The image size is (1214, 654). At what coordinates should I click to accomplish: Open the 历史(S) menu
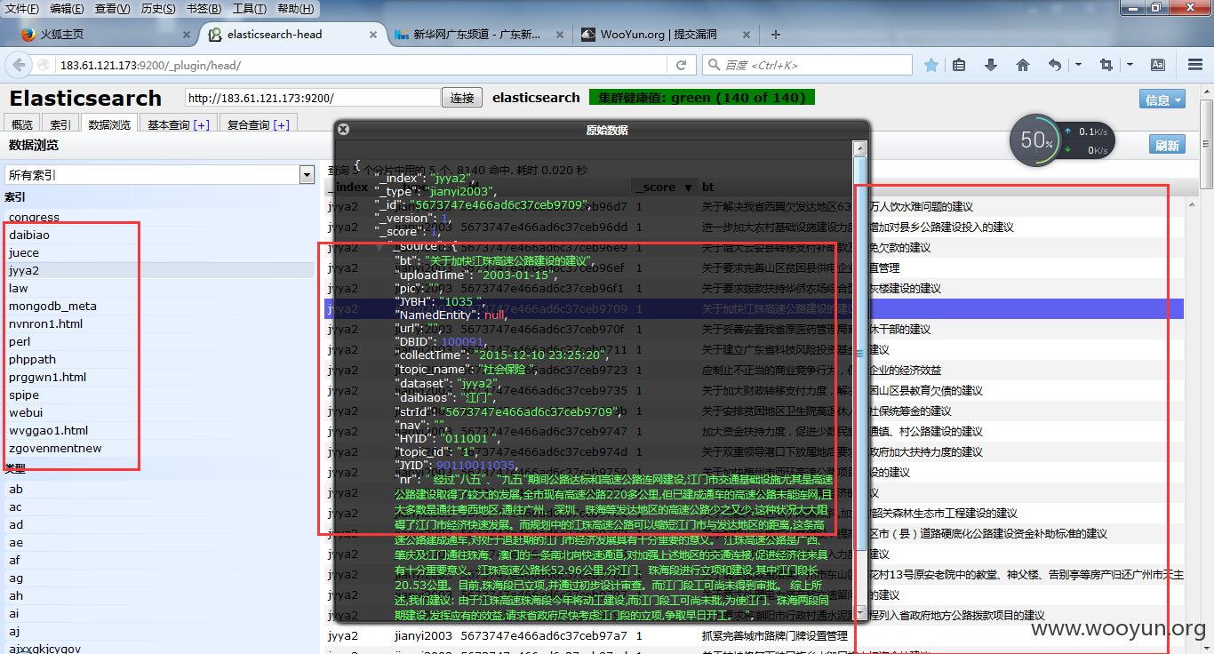tap(158, 8)
